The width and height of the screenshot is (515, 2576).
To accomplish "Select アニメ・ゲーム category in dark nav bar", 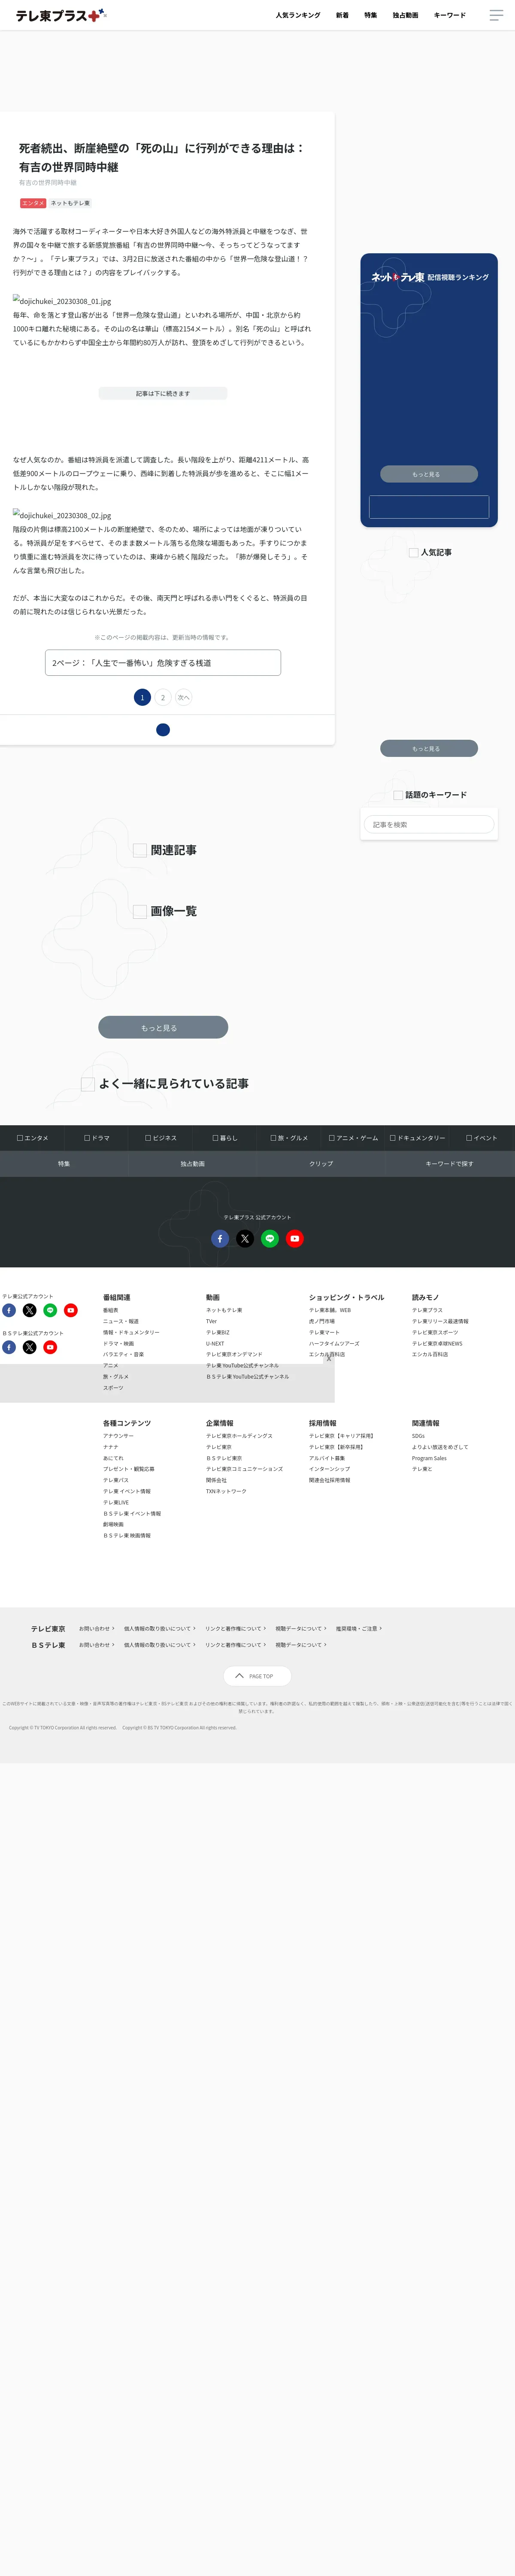I will tap(354, 1138).
